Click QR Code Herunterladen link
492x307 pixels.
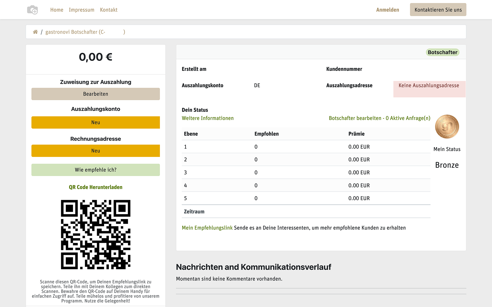coord(96,187)
